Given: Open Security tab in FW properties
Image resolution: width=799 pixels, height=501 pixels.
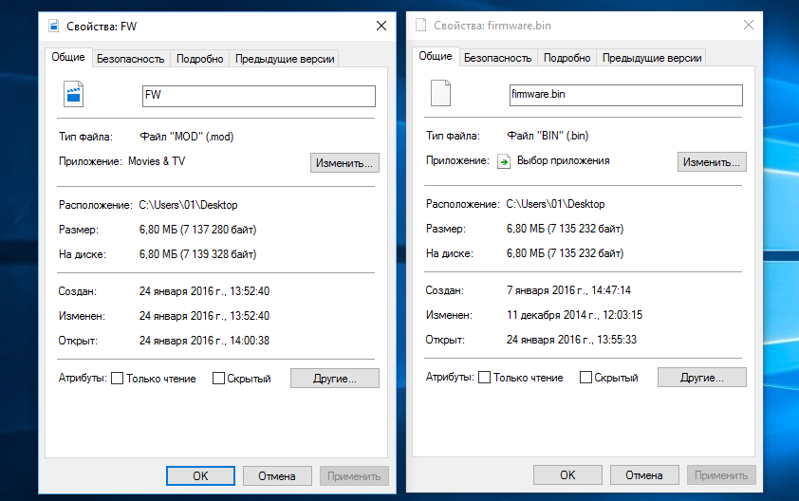Looking at the screenshot, I should click(x=130, y=59).
